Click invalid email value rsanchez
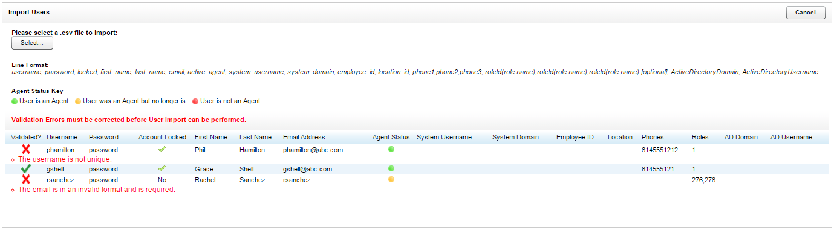 (x=297, y=180)
